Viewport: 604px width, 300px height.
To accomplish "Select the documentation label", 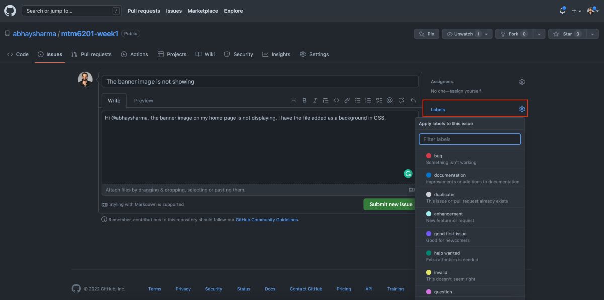I will [470, 179].
